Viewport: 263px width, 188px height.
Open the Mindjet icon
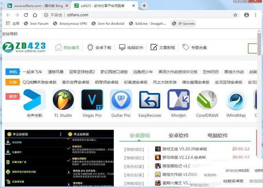pos(178,100)
